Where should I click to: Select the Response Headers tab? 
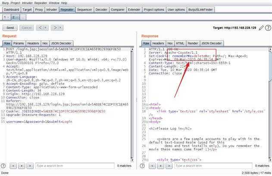tap(158, 43)
